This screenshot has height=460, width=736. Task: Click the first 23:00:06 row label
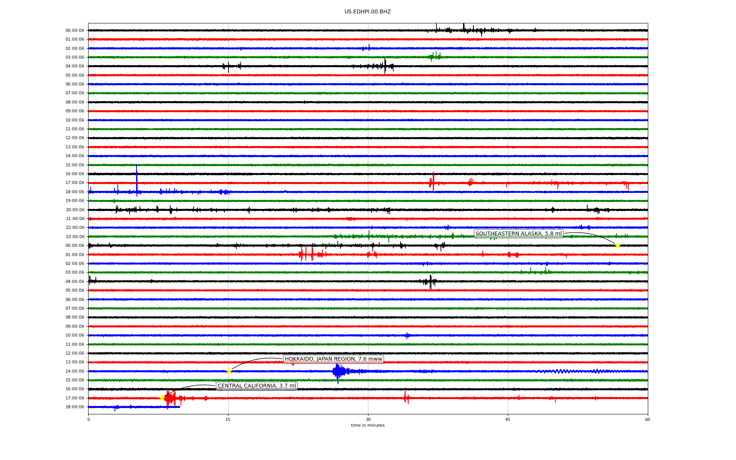pos(75,237)
